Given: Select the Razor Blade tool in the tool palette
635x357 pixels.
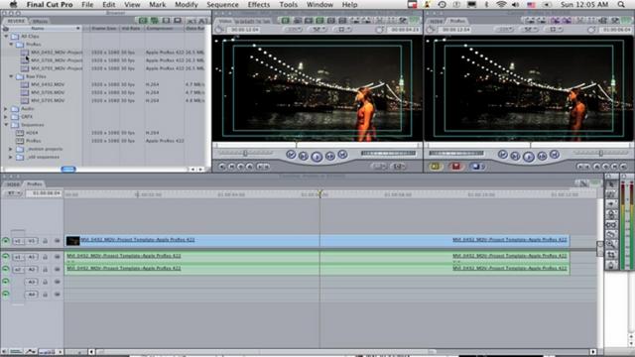Looking at the screenshot, I should click(611, 234).
